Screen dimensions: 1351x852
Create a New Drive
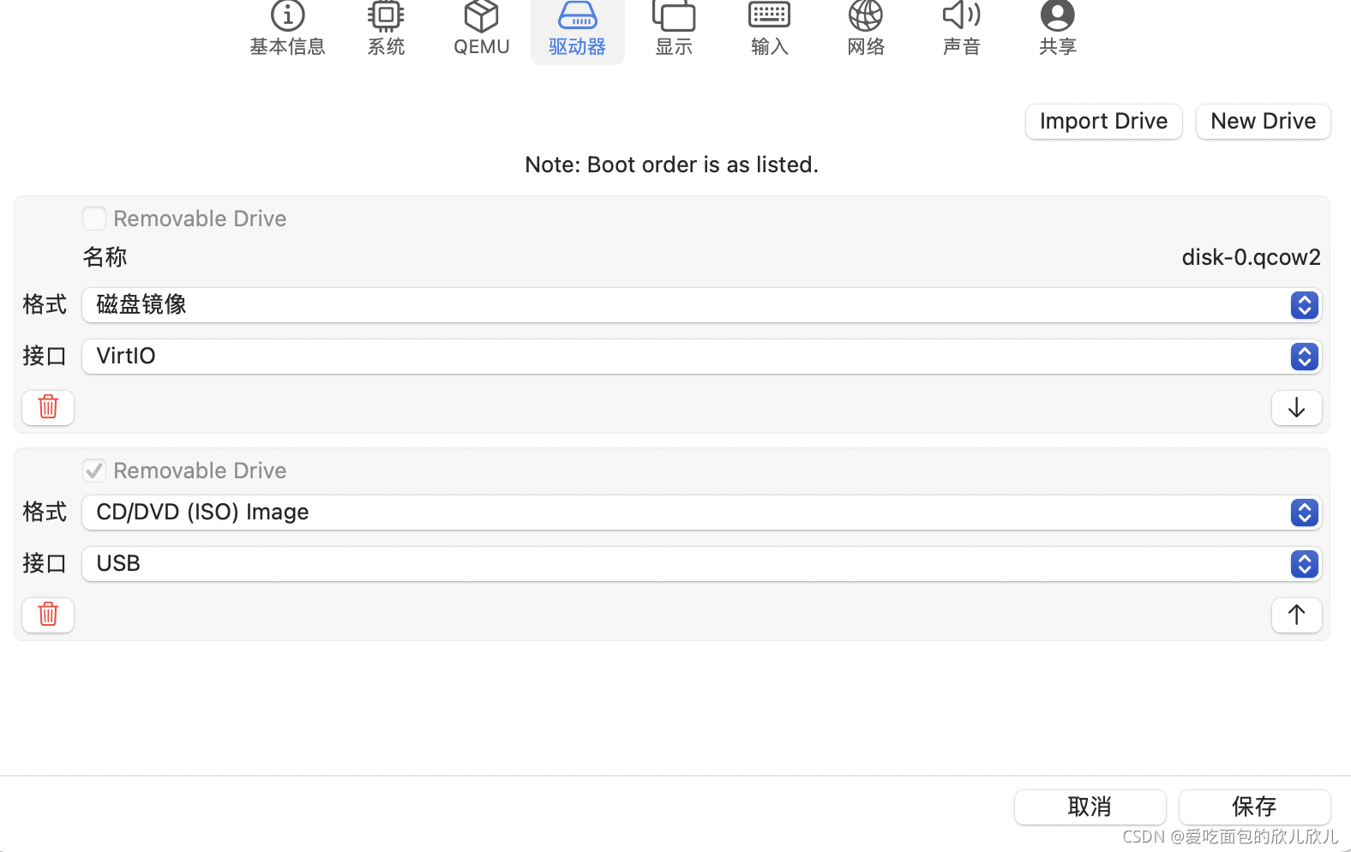[x=1264, y=122]
